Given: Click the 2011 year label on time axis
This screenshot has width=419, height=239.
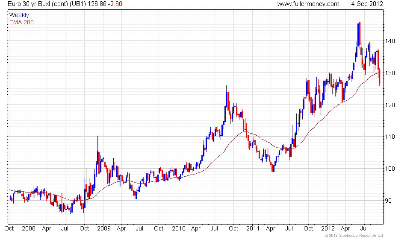Looking at the screenshot, I should [x=253, y=229].
